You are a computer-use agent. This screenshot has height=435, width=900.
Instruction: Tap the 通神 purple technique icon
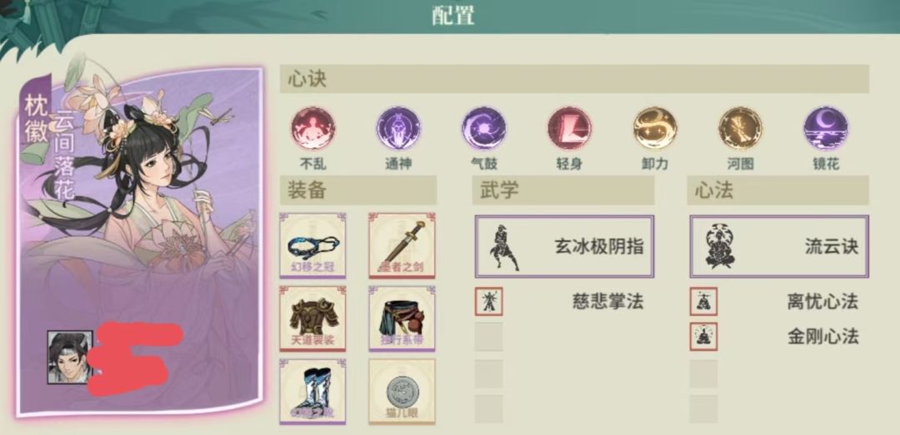(x=398, y=128)
